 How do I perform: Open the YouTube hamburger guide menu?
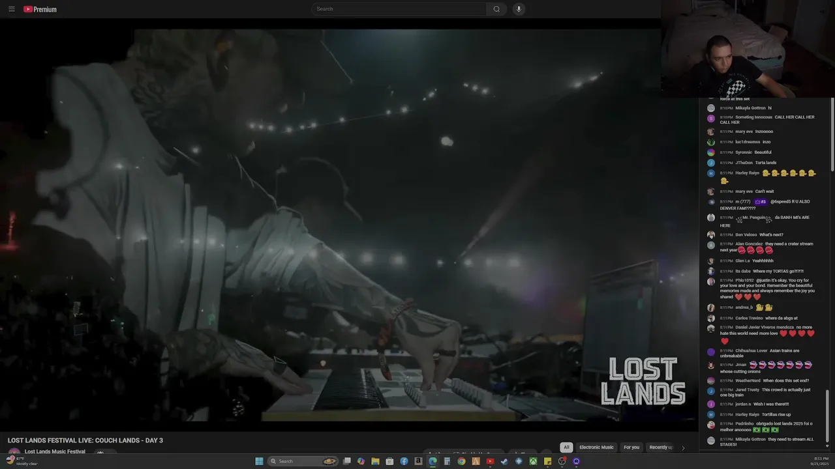pos(11,9)
